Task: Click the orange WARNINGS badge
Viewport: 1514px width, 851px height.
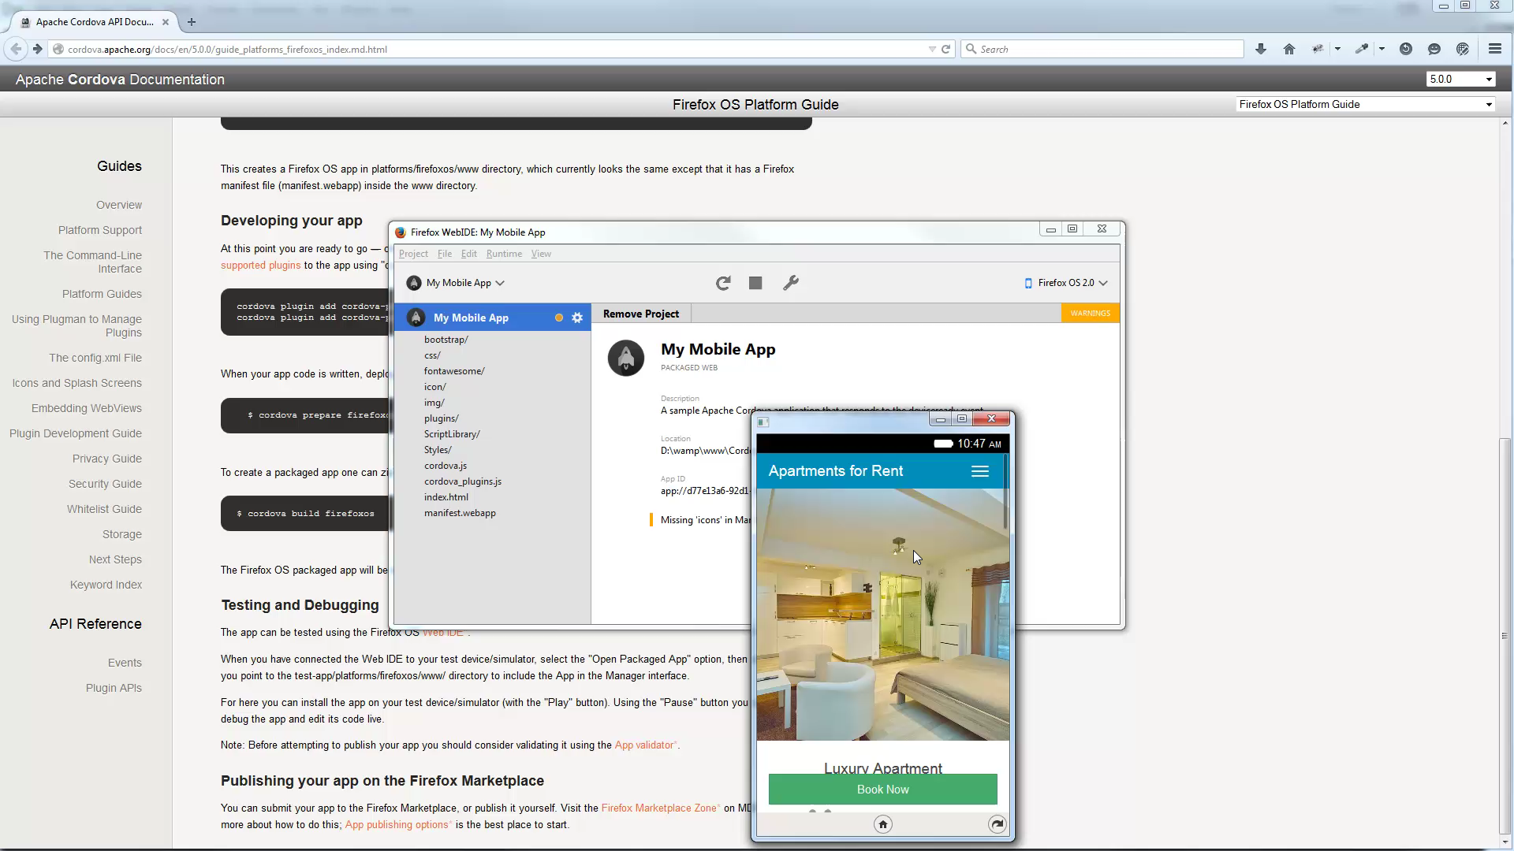Action: point(1091,314)
